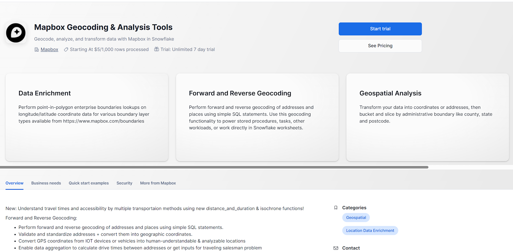Screen dimensions: 513x251
Task: Switch to the Overview tab
Action: 14,183
